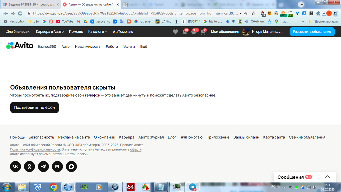Screen dimensions: 341x192
Task: Open the '#яПомогаю' header link
Action: tap(123, 32)
